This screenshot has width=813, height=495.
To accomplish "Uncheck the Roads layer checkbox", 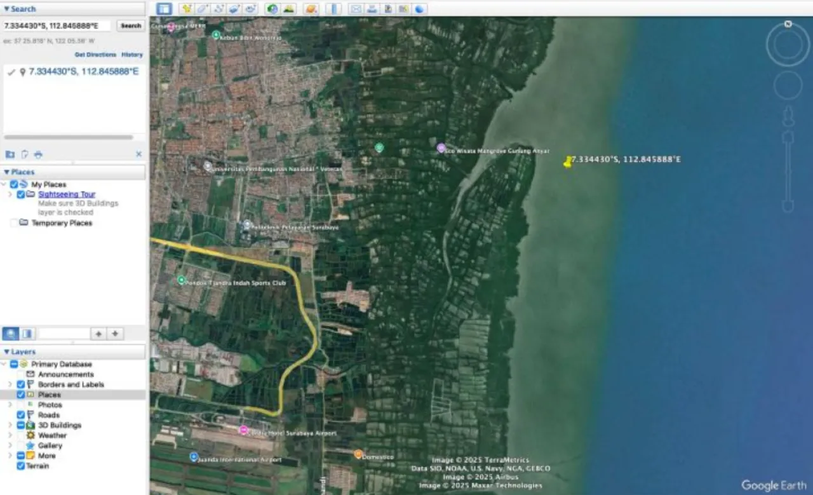I will (21, 415).
